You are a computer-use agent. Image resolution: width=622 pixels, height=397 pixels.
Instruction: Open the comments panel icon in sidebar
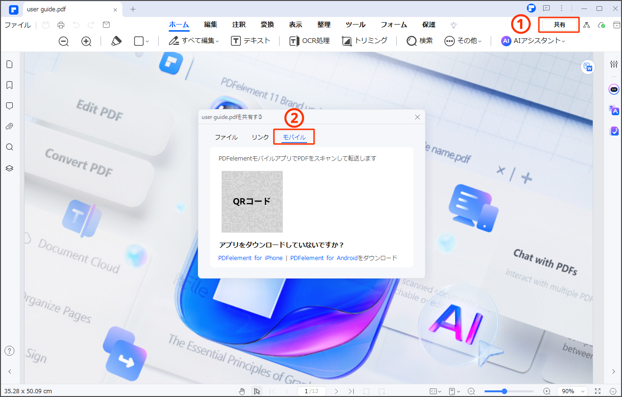9,106
